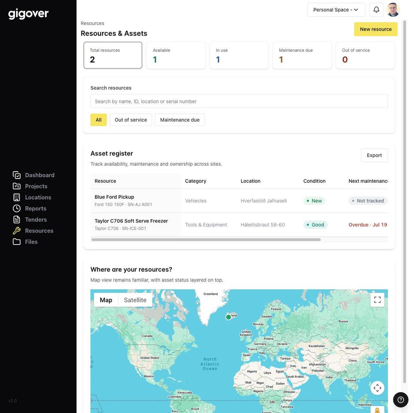Open the Dashboard icon in sidebar
Screen dimensions: 414x413
click(x=17, y=175)
